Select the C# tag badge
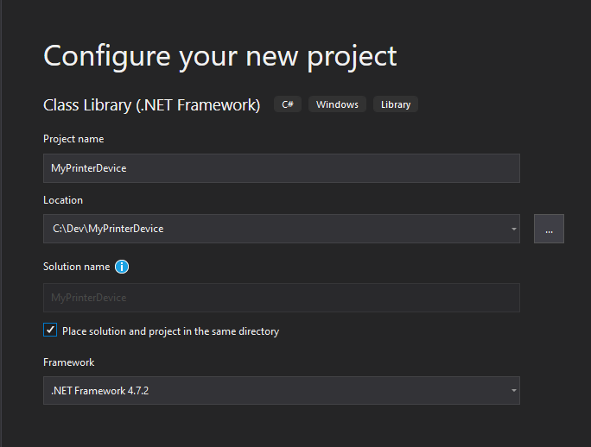Screen dimensions: 591x447 tap(288, 104)
